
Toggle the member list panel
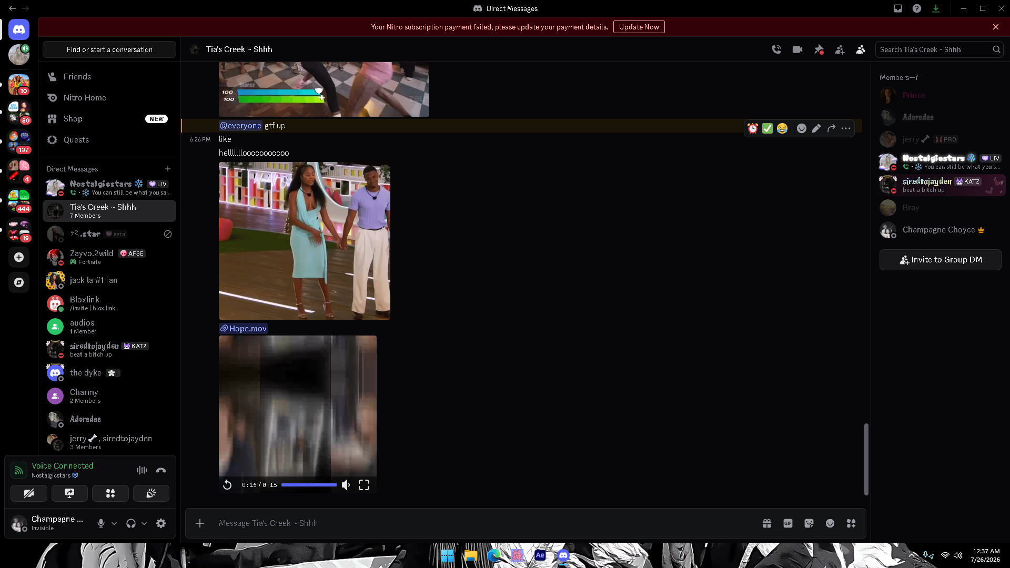coord(861,49)
